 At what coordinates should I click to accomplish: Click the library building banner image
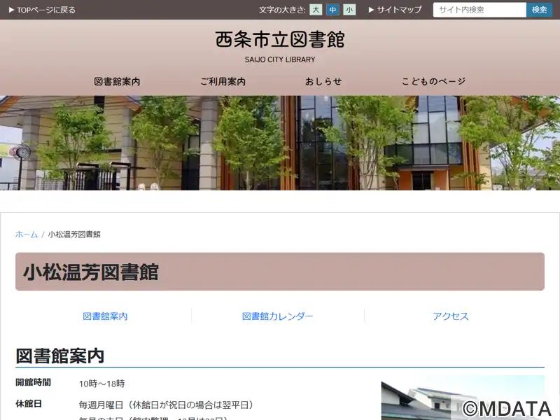[x=280, y=143]
